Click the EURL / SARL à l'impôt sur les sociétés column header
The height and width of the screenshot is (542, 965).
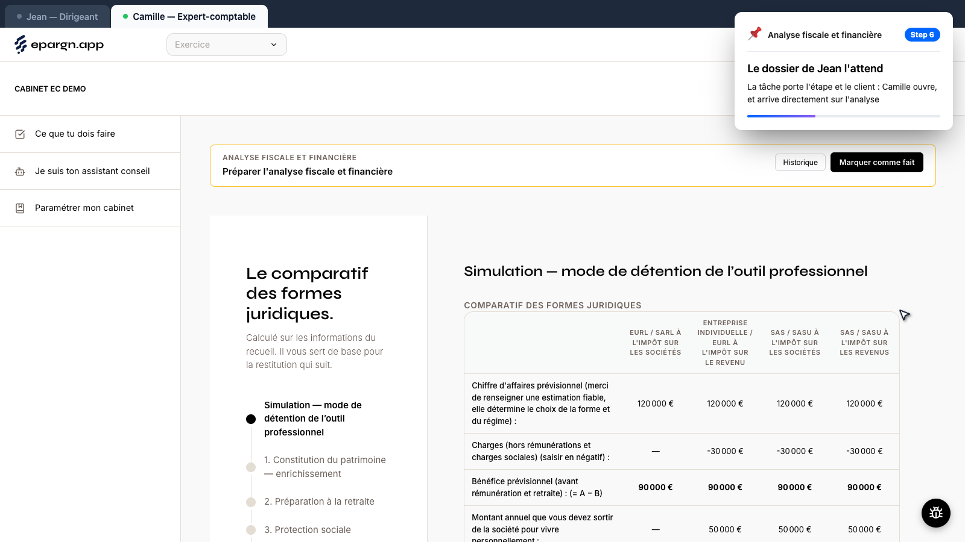pos(656,342)
